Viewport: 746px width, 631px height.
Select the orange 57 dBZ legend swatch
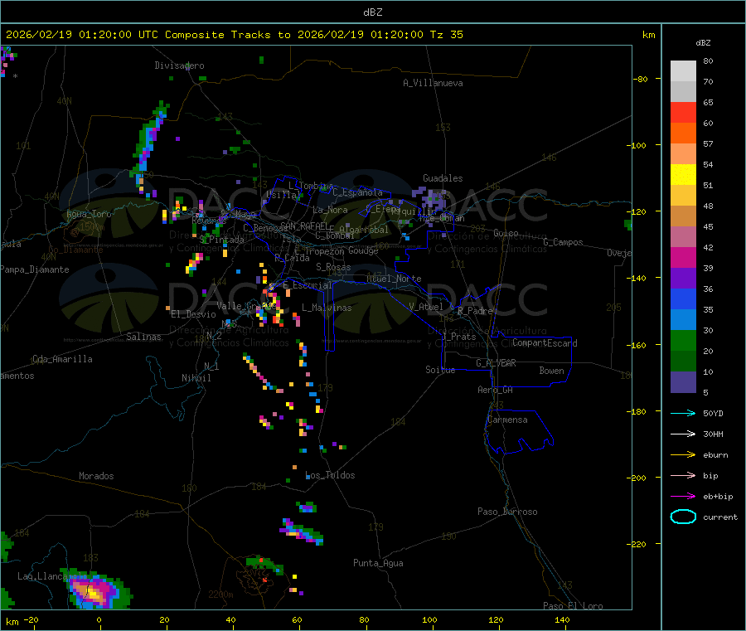coord(683,133)
